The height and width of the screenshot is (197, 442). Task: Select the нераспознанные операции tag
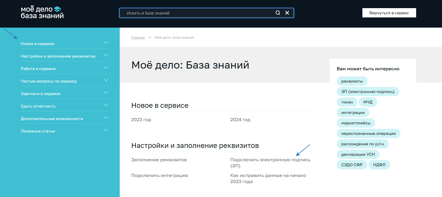[x=368, y=133]
